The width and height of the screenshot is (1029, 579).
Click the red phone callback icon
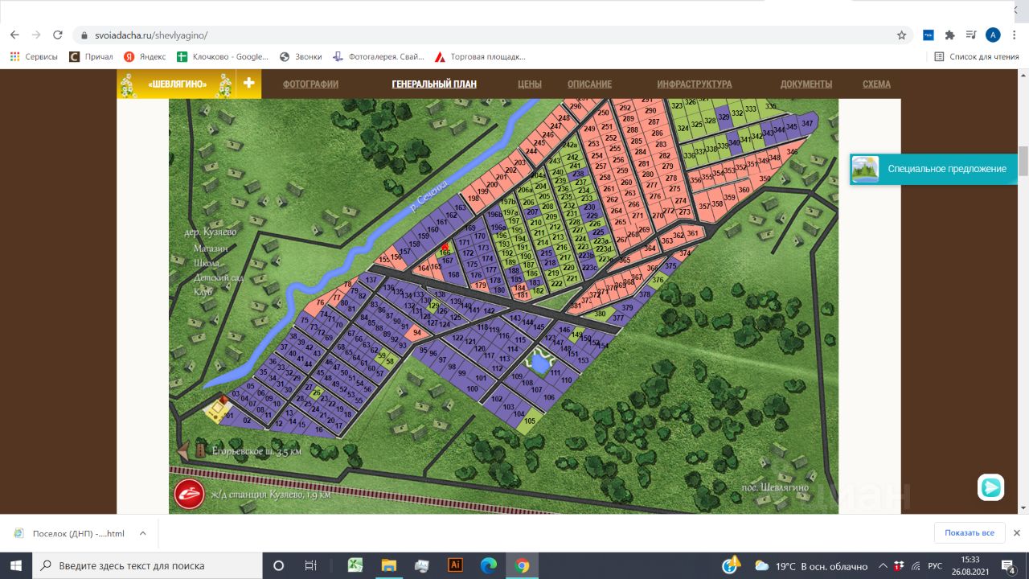pyautogui.click(x=190, y=493)
